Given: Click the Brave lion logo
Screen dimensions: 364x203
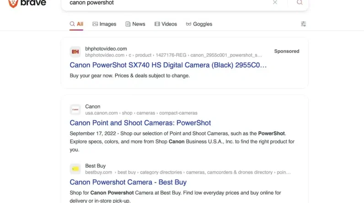Looking at the screenshot, I should (x=13, y=3).
